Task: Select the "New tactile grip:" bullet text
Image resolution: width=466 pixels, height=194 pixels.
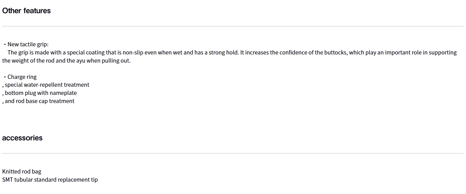Action: [28, 44]
